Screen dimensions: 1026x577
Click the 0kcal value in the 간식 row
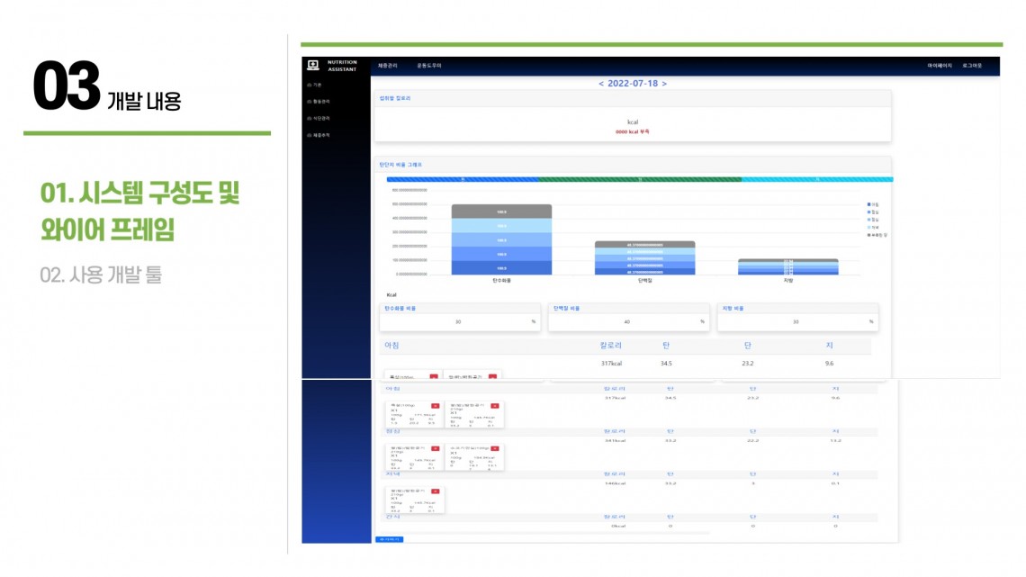click(x=617, y=526)
